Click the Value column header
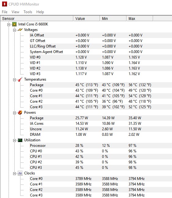This screenshot has width=172, height=198. [86, 19]
